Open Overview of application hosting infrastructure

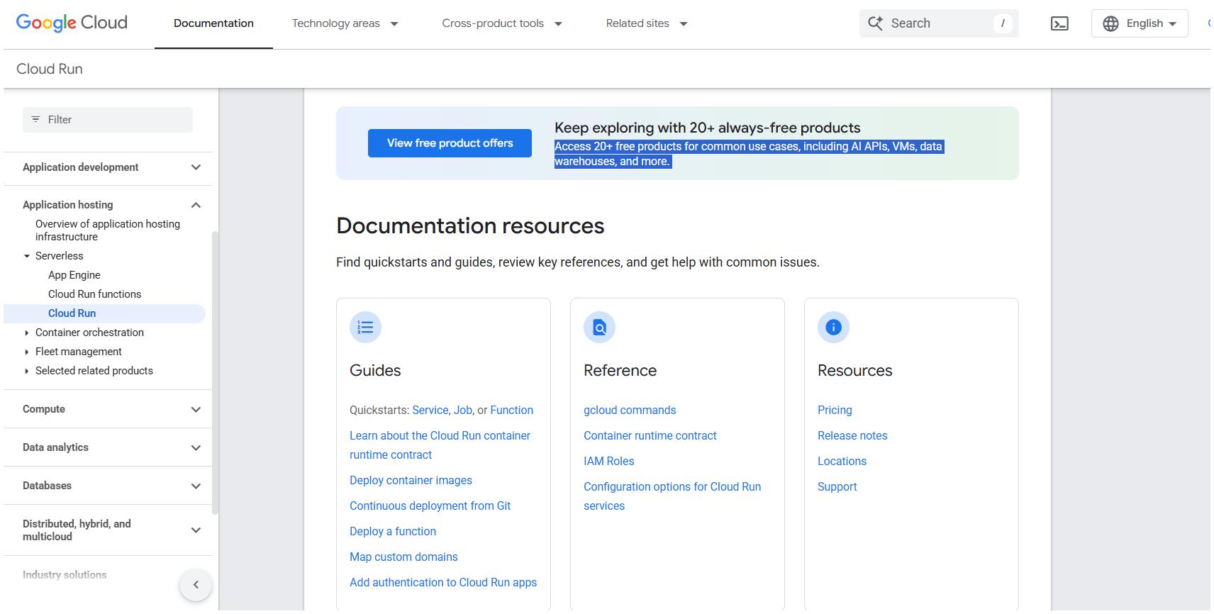point(108,230)
